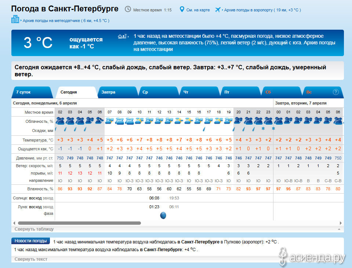Viewport: 352px width, 268px height.
Task: Click the moon phase icon
Action: [x=163, y=216]
